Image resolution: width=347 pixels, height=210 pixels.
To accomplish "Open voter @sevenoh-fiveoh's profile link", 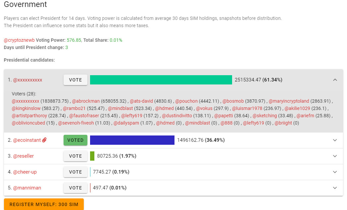I will point(76,123).
